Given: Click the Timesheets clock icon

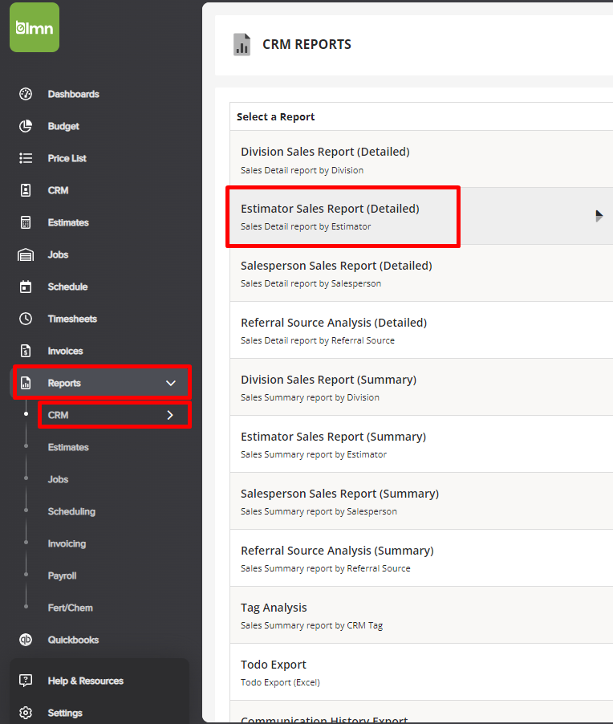Looking at the screenshot, I should 26,319.
